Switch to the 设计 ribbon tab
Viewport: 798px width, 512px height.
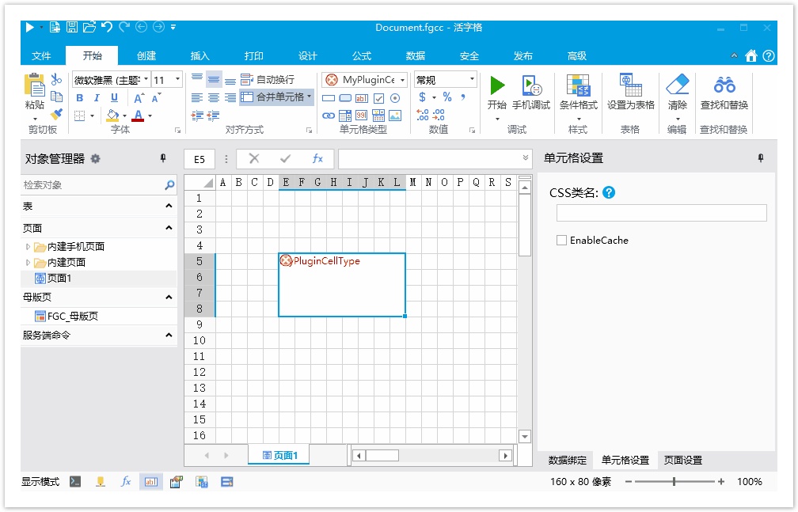307,56
